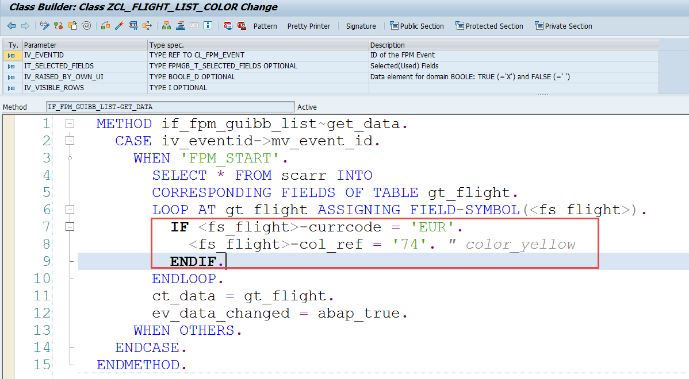Click the back navigation arrow
Image resolution: width=689 pixels, height=379 pixels.
[x=12, y=25]
